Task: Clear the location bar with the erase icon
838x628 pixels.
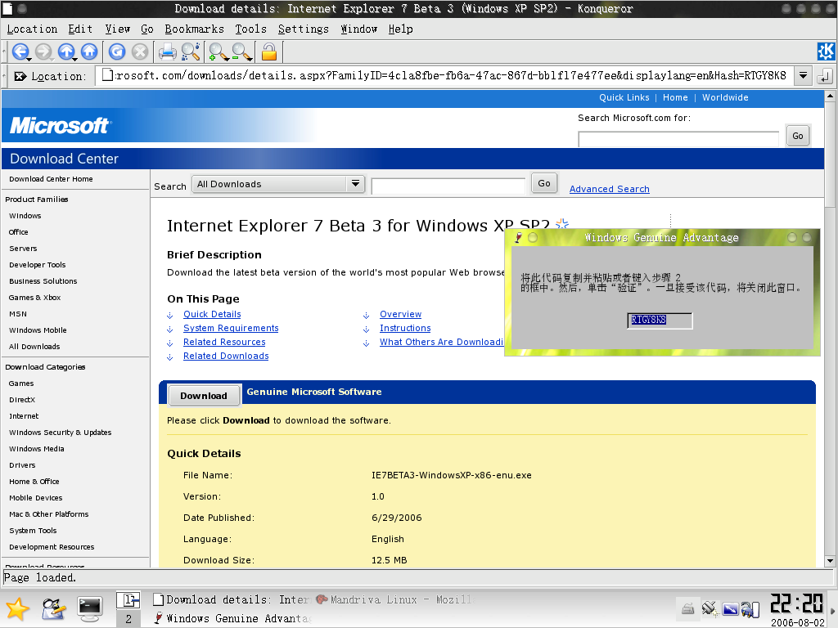Action: (20, 76)
